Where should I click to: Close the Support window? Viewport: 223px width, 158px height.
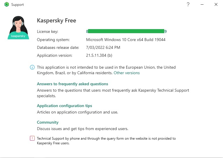(216, 5)
